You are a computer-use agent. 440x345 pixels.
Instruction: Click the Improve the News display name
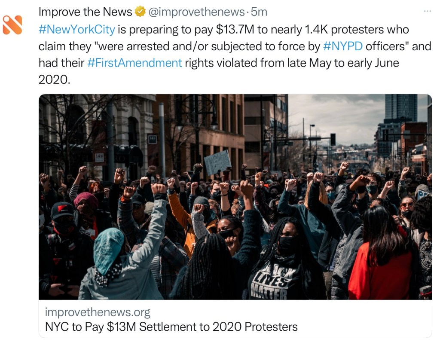pyautogui.click(x=85, y=12)
